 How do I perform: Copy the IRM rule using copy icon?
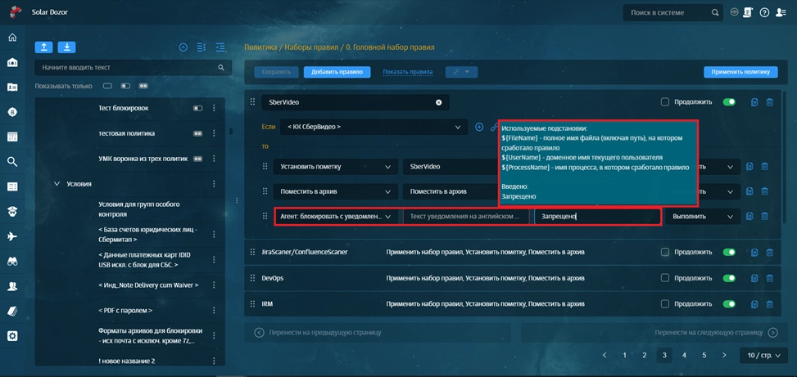[x=754, y=303]
